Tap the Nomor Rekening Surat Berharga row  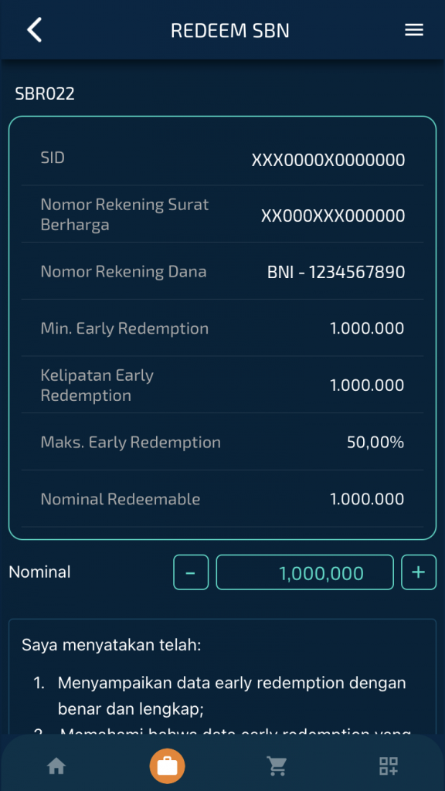[222, 214]
